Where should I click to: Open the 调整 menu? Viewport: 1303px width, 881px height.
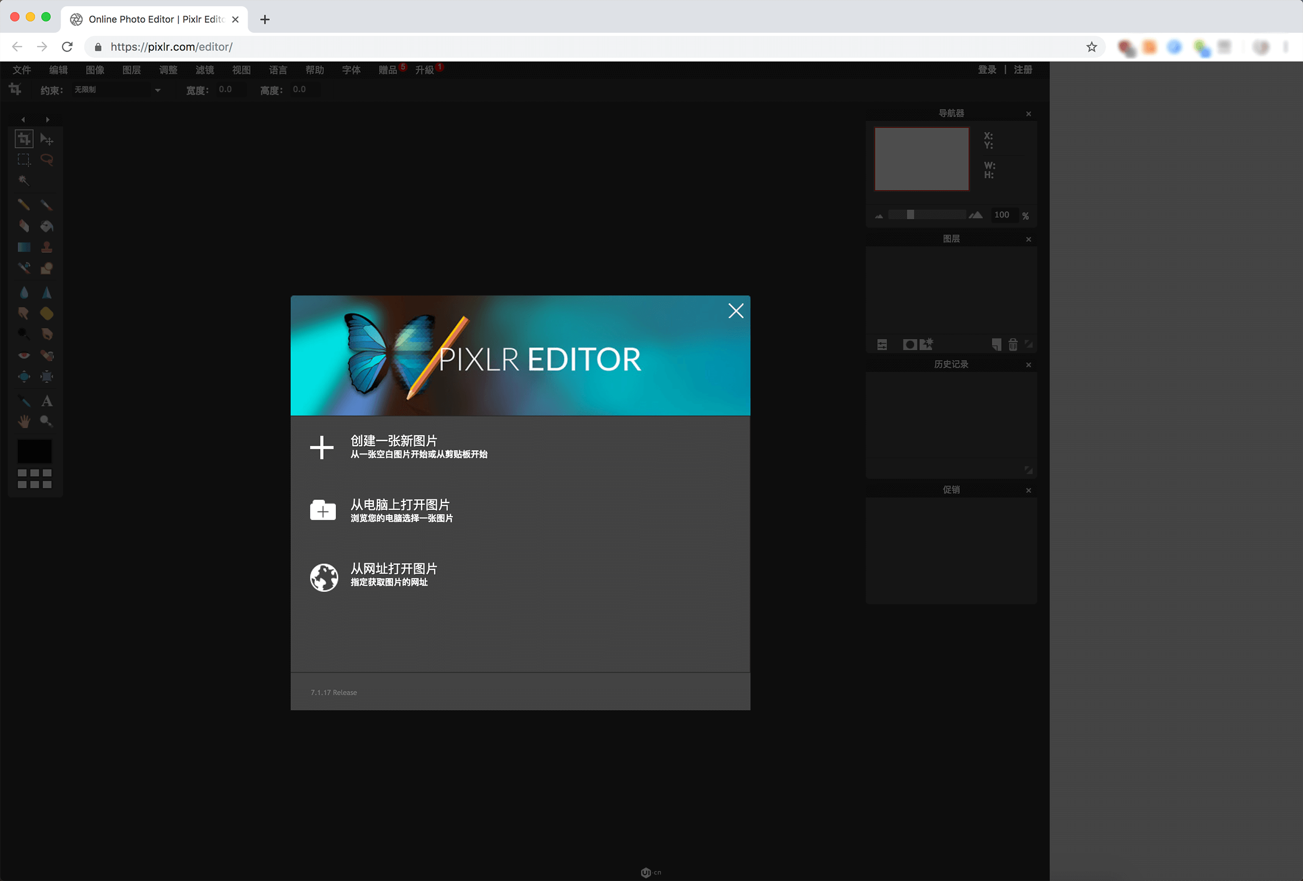(168, 69)
